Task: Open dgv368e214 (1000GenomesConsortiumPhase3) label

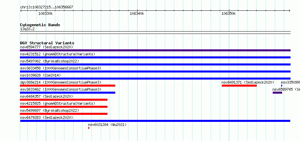Action: [x=61, y=82]
